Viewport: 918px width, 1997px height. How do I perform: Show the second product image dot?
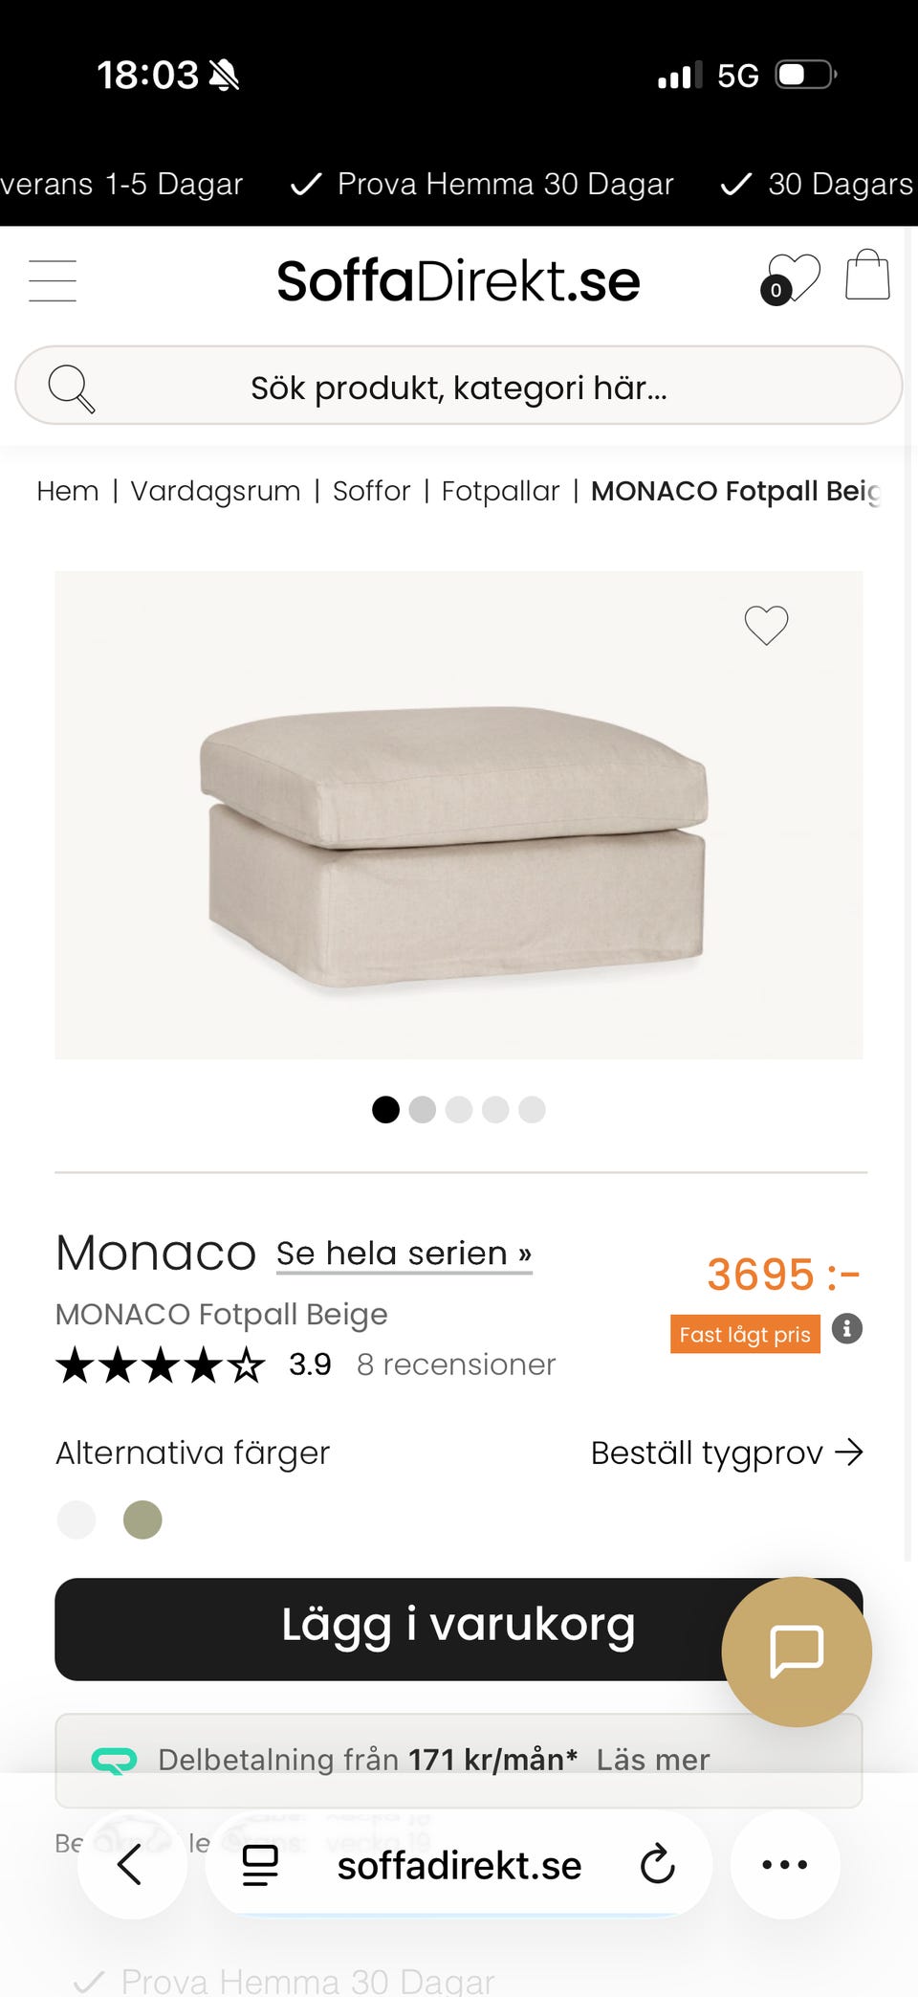[x=422, y=1109]
